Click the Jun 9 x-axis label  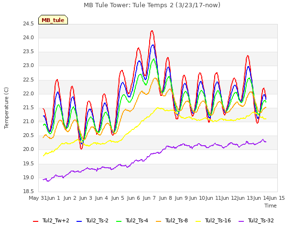tap(181, 198)
